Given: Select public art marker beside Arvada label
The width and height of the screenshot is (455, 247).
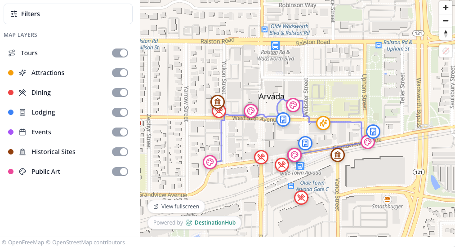Looking at the screenshot, I should pos(293,105).
